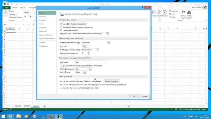Image resolution: width=211 pixels, height=119 pixels.
Task: Uncheck Show Mini Toolbar on selection
Action: pos(61,24)
